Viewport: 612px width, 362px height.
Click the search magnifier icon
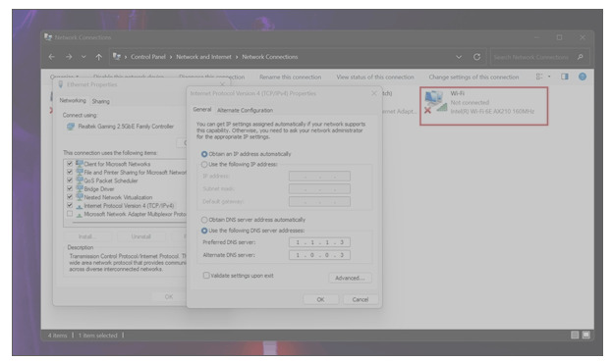click(581, 57)
